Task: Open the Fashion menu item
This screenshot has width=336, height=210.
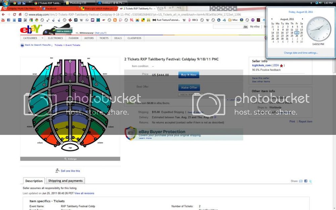Action: coord(74,38)
